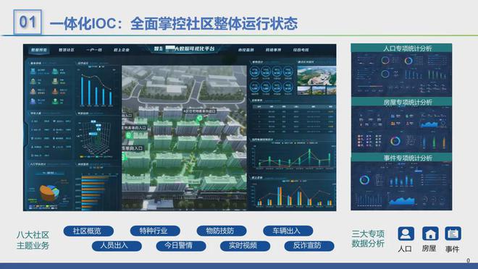The image size is (478, 269).
Task: Click the last circular gauge in the bottom row
Action: pyautogui.click(x=288, y=87)
